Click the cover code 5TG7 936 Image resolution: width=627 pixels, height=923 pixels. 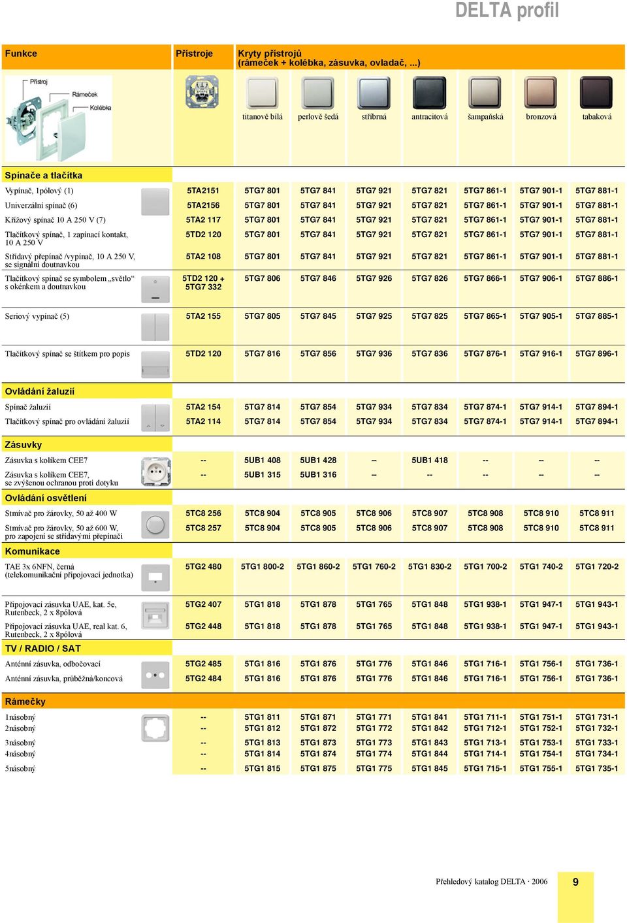coord(374,353)
